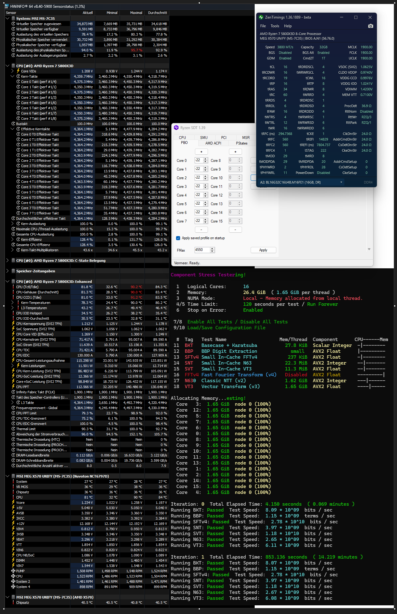Click ZenTimings screenshot camera icon

[370, 26]
